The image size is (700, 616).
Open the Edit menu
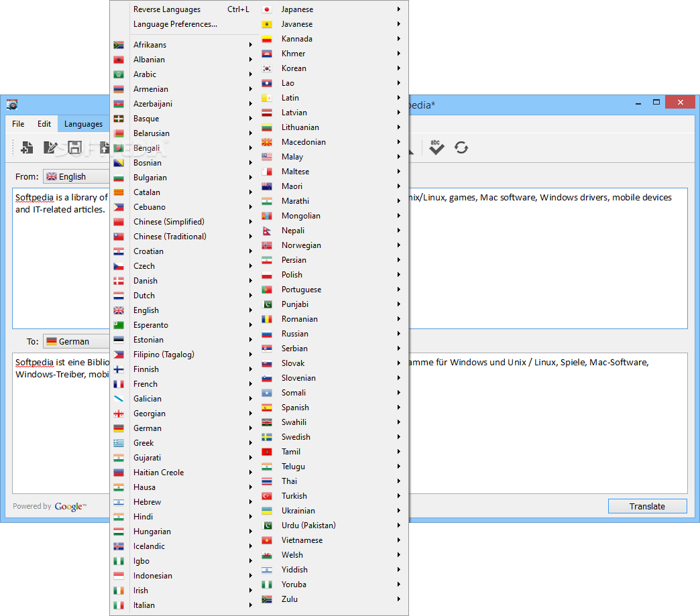[44, 123]
